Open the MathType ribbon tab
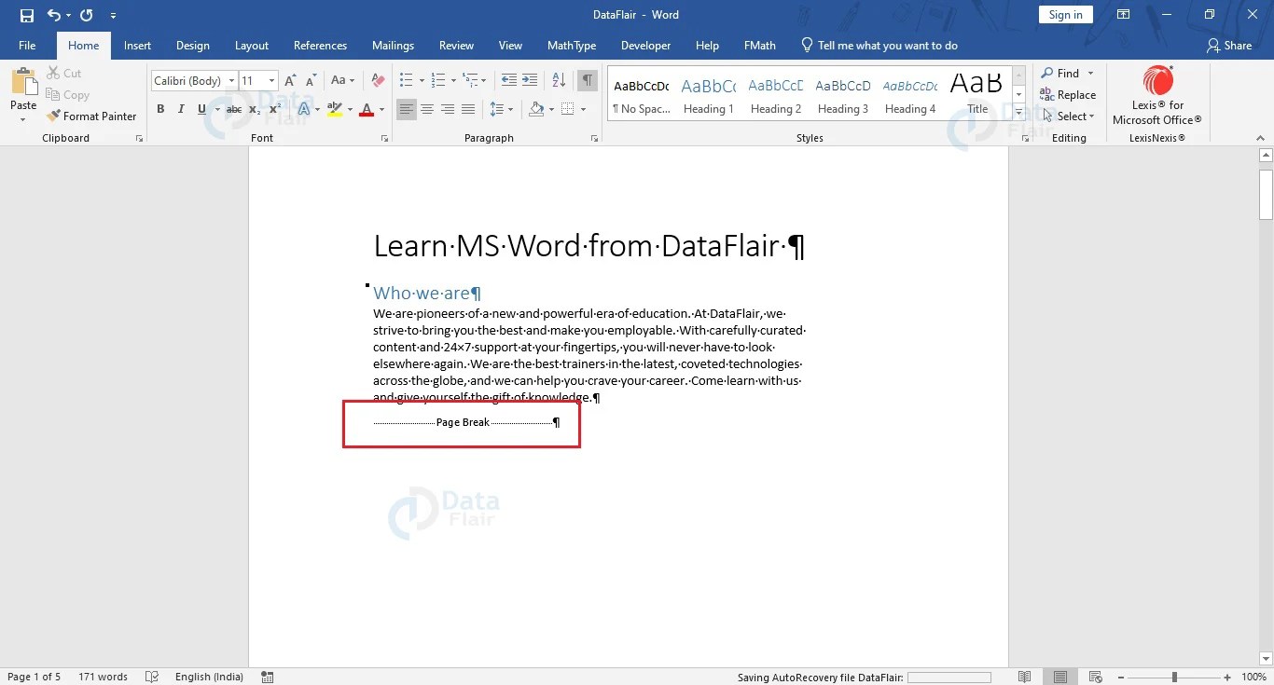 [x=571, y=45]
